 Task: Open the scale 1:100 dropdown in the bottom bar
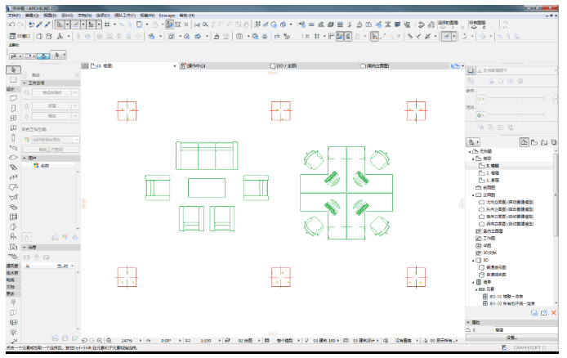pyautogui.click(x=219, y=341)
